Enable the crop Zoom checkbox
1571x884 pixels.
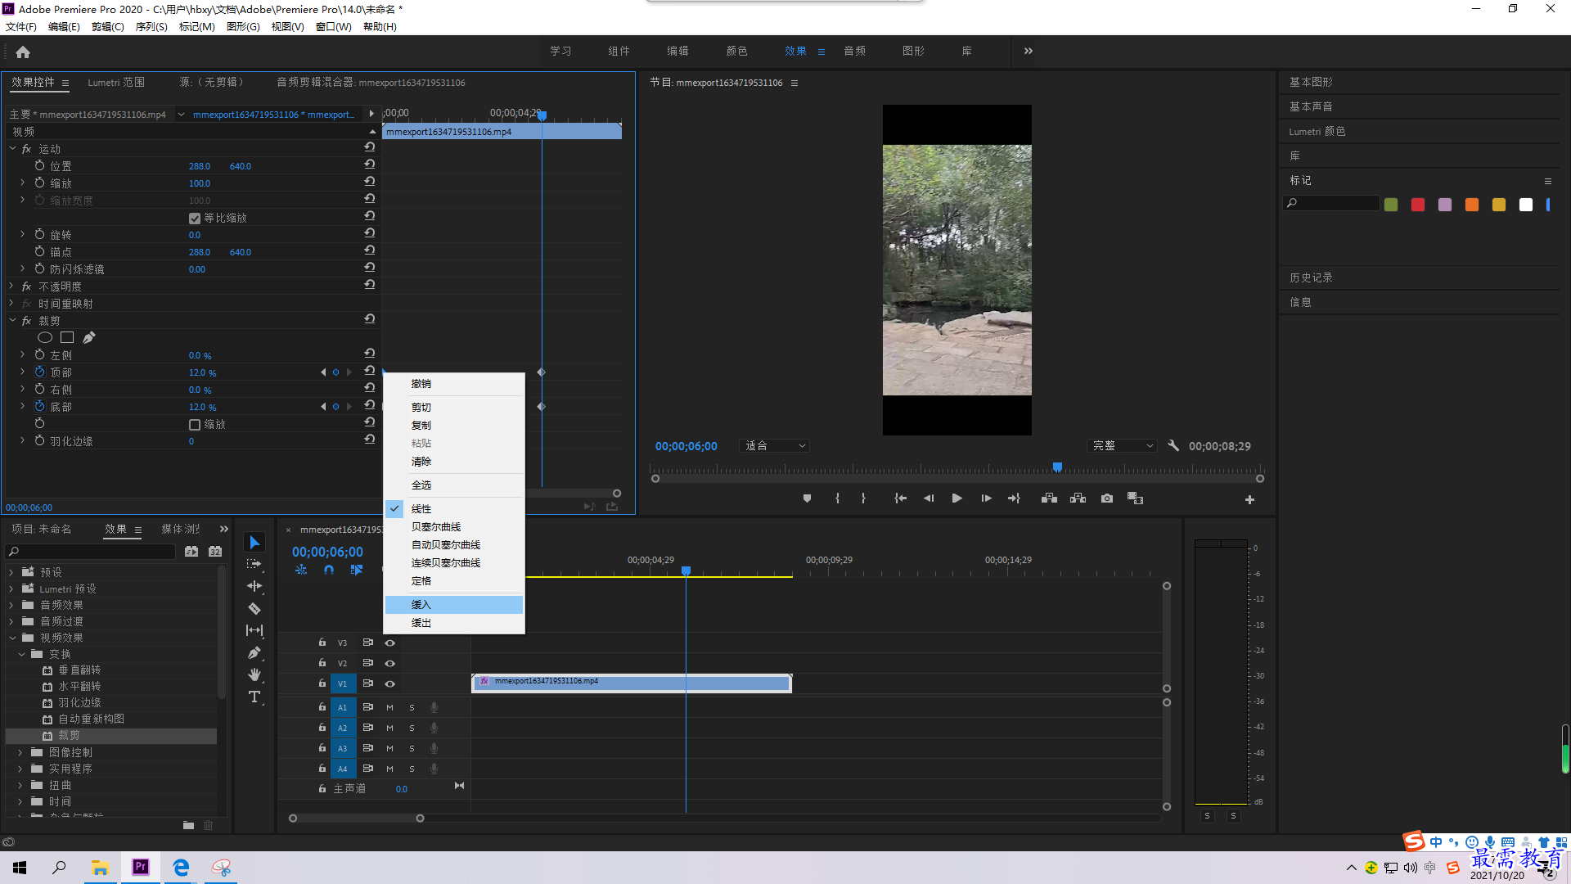coord(195,425)
